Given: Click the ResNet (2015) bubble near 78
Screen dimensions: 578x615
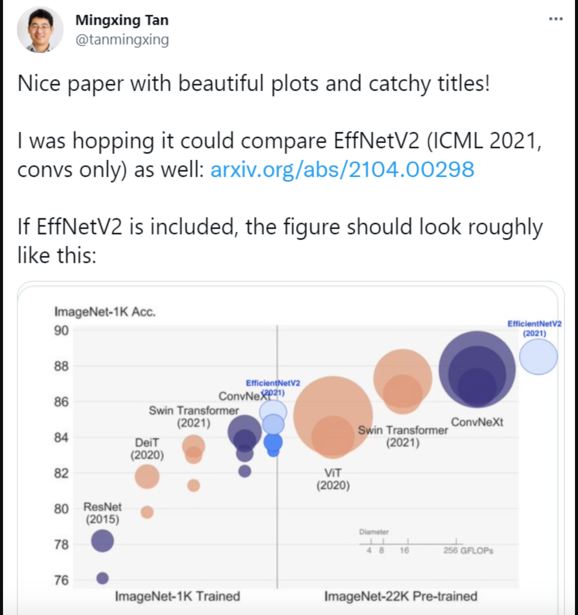Looking at the screenshot, I should 103,541.
